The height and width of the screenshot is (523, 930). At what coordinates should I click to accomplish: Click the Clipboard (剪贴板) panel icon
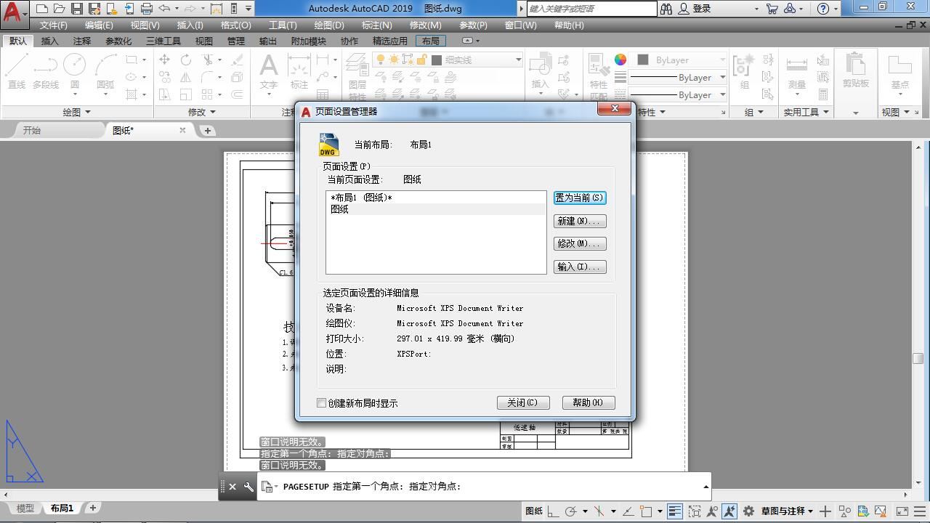click(x=856, y=70)
